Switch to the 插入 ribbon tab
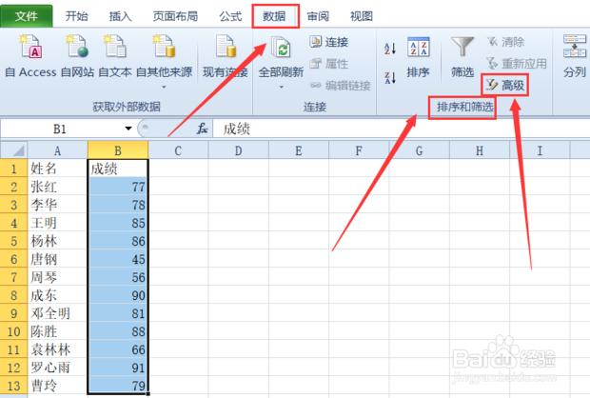Image resolution: width=590 pixels, height=398 pixels. (120, 16)
